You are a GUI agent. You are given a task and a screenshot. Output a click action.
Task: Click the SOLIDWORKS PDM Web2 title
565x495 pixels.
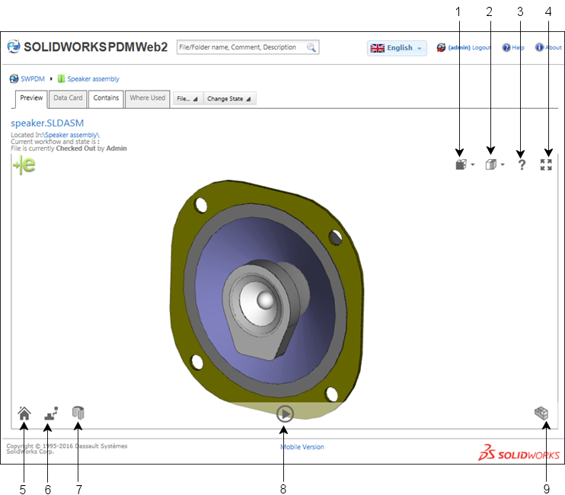coord(95,46)
